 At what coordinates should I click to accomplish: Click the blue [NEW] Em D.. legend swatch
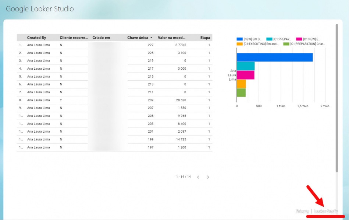click(x=239, y=39)
